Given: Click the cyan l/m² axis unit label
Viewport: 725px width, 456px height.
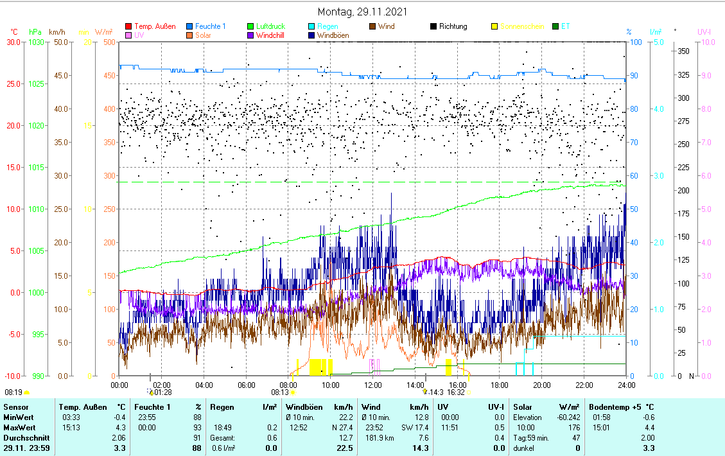Looking at the screenshot, I should click(x=656, y=32).
